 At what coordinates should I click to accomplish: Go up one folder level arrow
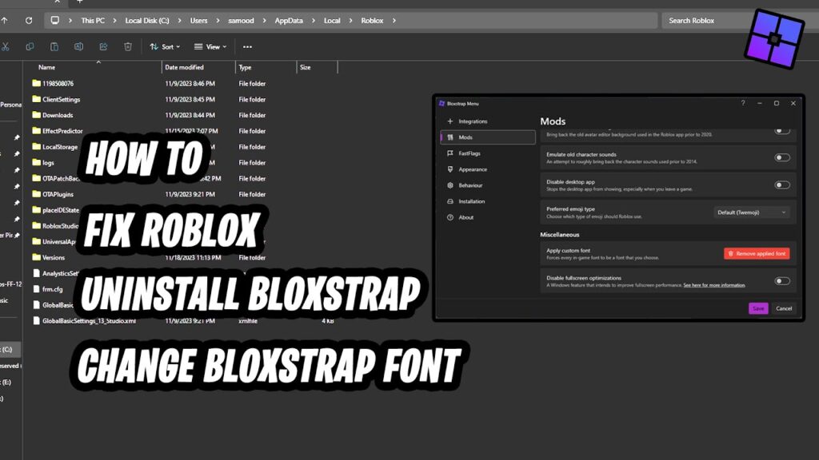pos(5,20)
